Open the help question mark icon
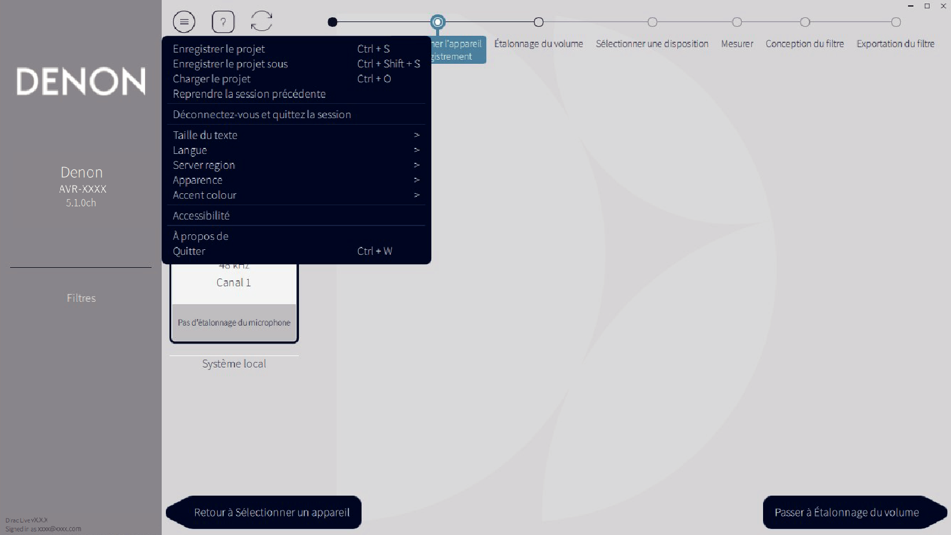Viewport: 951px width, 535px height. [x=223, y=22]
